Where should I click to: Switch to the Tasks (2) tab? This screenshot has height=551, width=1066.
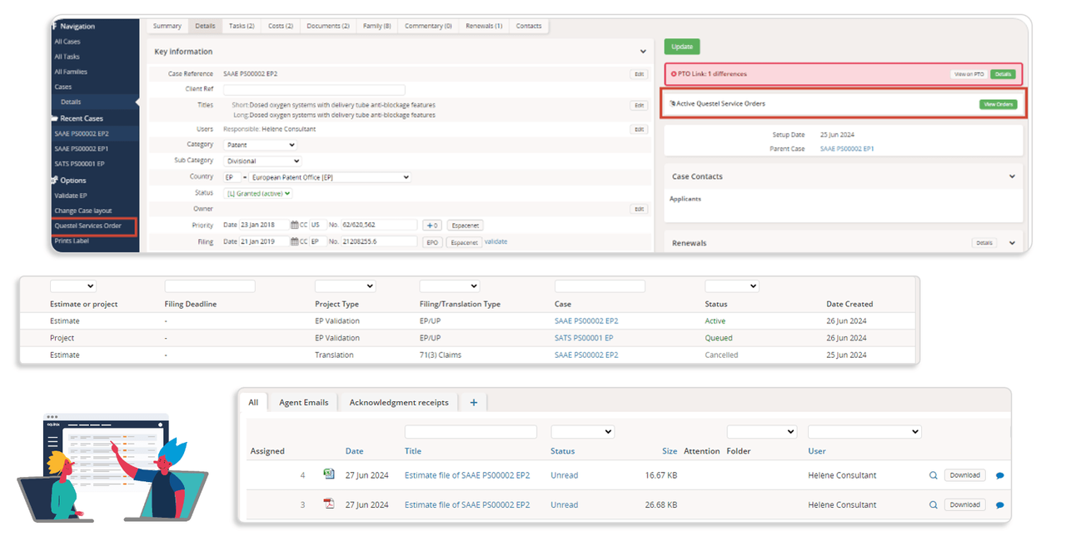[x=242, y=26]
